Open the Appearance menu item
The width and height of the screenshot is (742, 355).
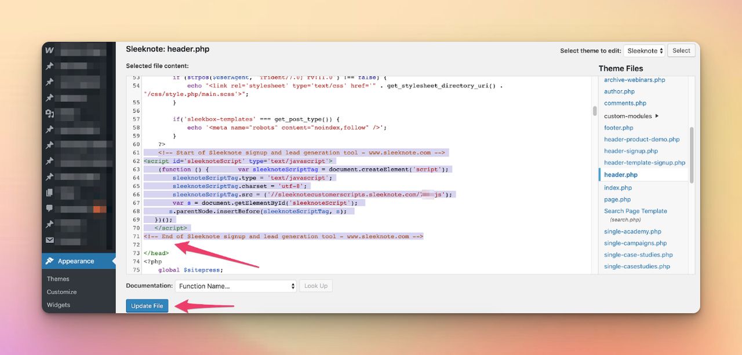[x=79, y=261]
